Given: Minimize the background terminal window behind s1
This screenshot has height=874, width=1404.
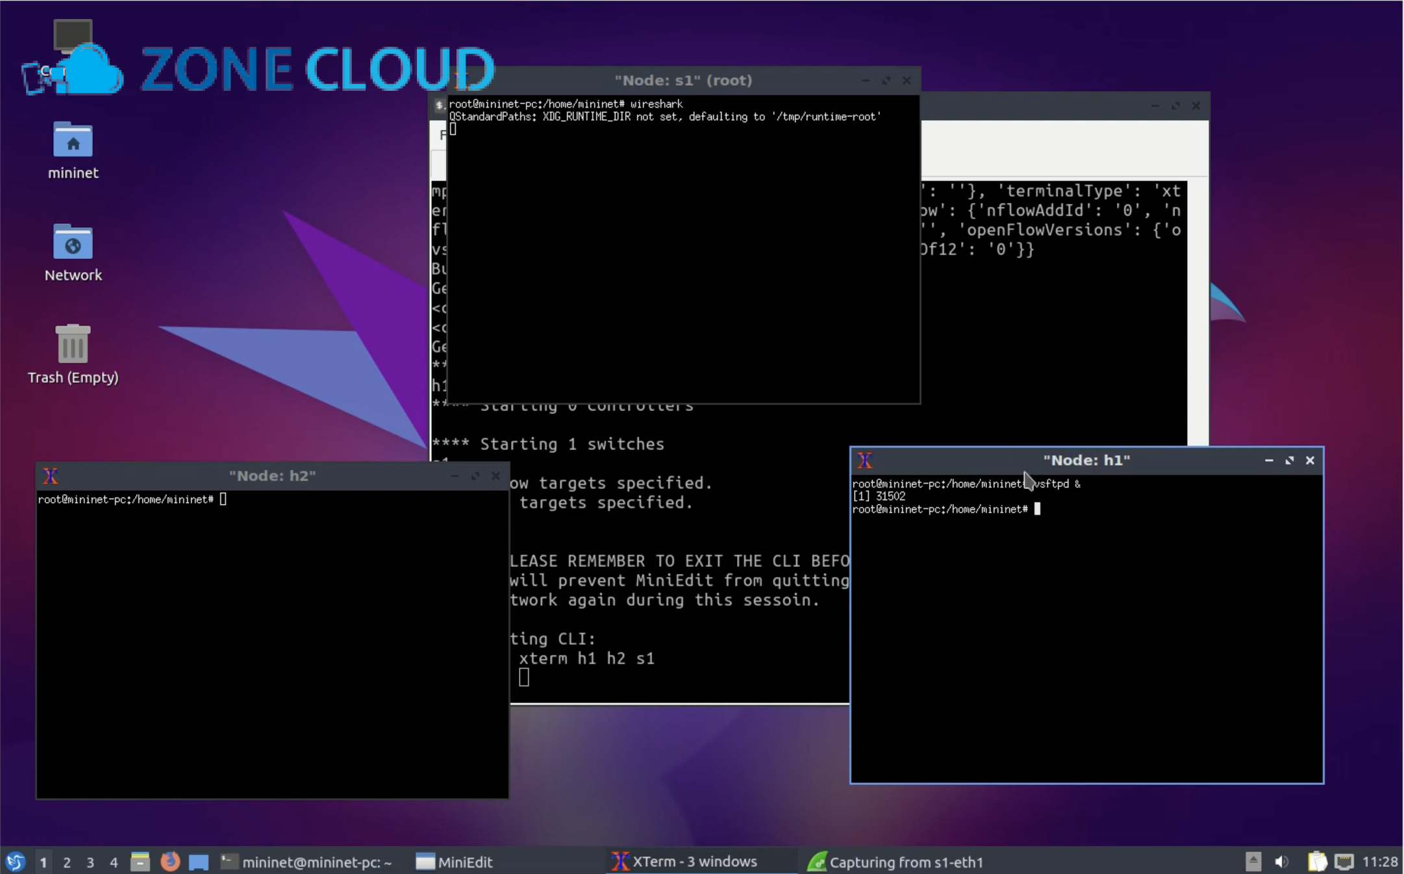Looking at the screenshot, I should pos(1155,106).
